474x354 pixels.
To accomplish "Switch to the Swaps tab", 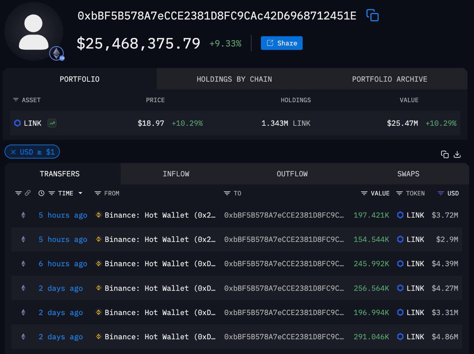I will pyautogui.click(x=408, y=174).
